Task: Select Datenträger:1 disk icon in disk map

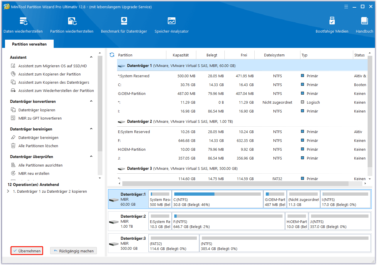Action: pos(114,200)
